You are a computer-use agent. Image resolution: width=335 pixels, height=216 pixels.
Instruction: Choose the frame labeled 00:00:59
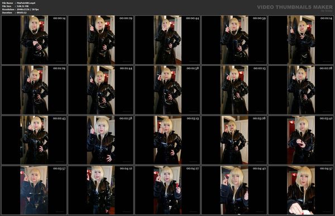234,40
